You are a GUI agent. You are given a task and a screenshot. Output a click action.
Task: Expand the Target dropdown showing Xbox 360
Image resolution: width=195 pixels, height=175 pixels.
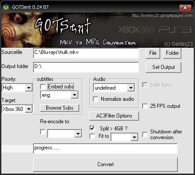[x=17, y=109]
